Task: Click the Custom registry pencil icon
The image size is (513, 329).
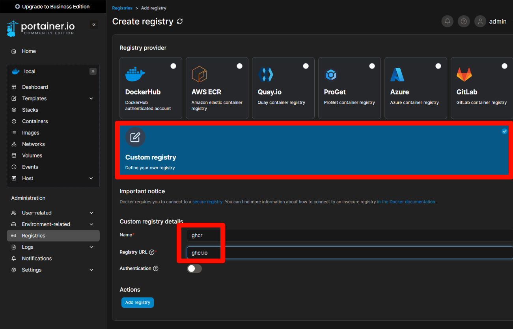Action: 135,137
